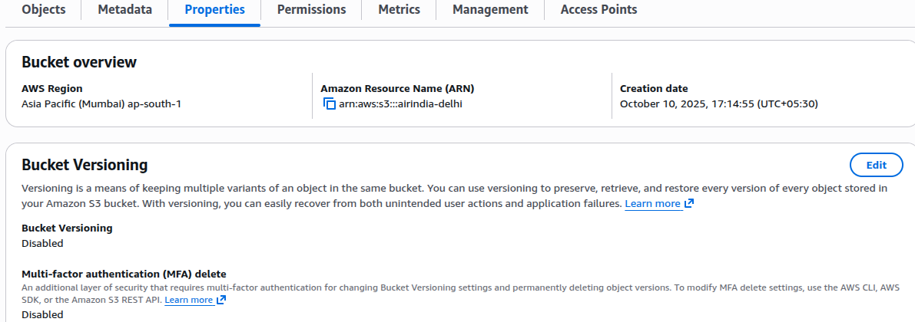Go to the Permissions tab
The height and width of the screenshot is (322, 915).
(x=311, y=10)
